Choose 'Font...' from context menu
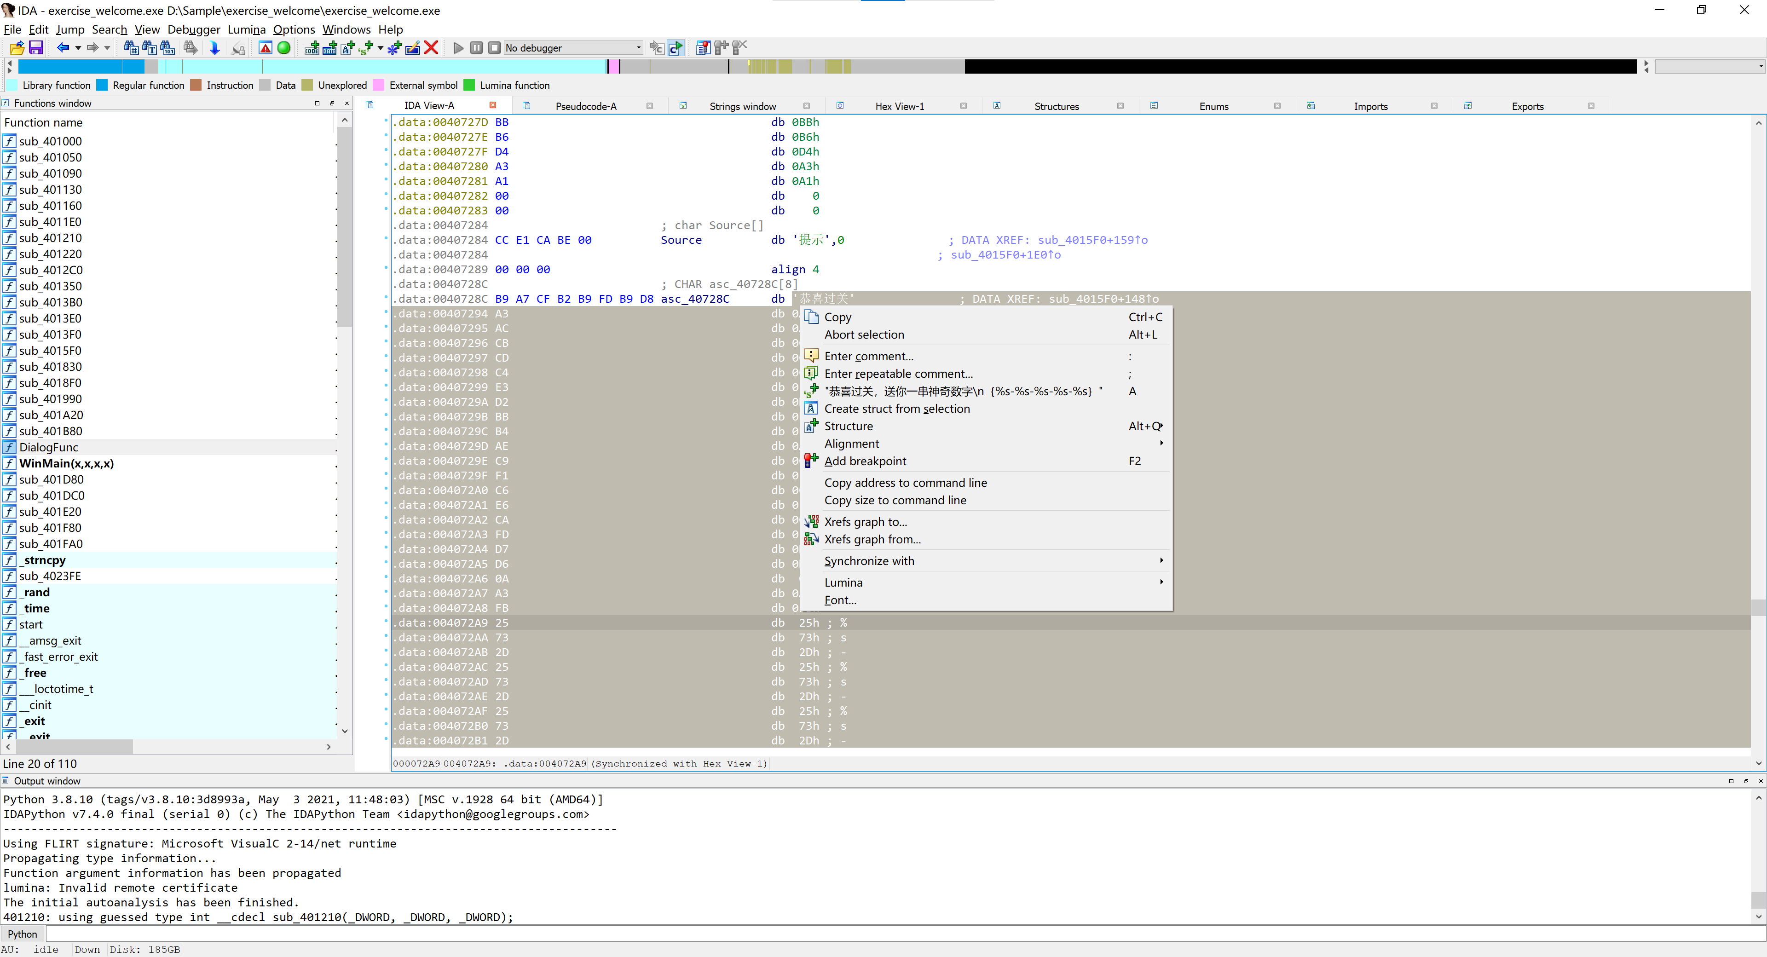1767x957 pixels. (x=987, y=600)
